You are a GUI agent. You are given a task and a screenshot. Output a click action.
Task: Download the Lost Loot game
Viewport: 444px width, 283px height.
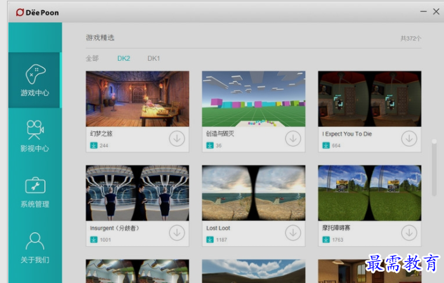[x=293, y=233]
